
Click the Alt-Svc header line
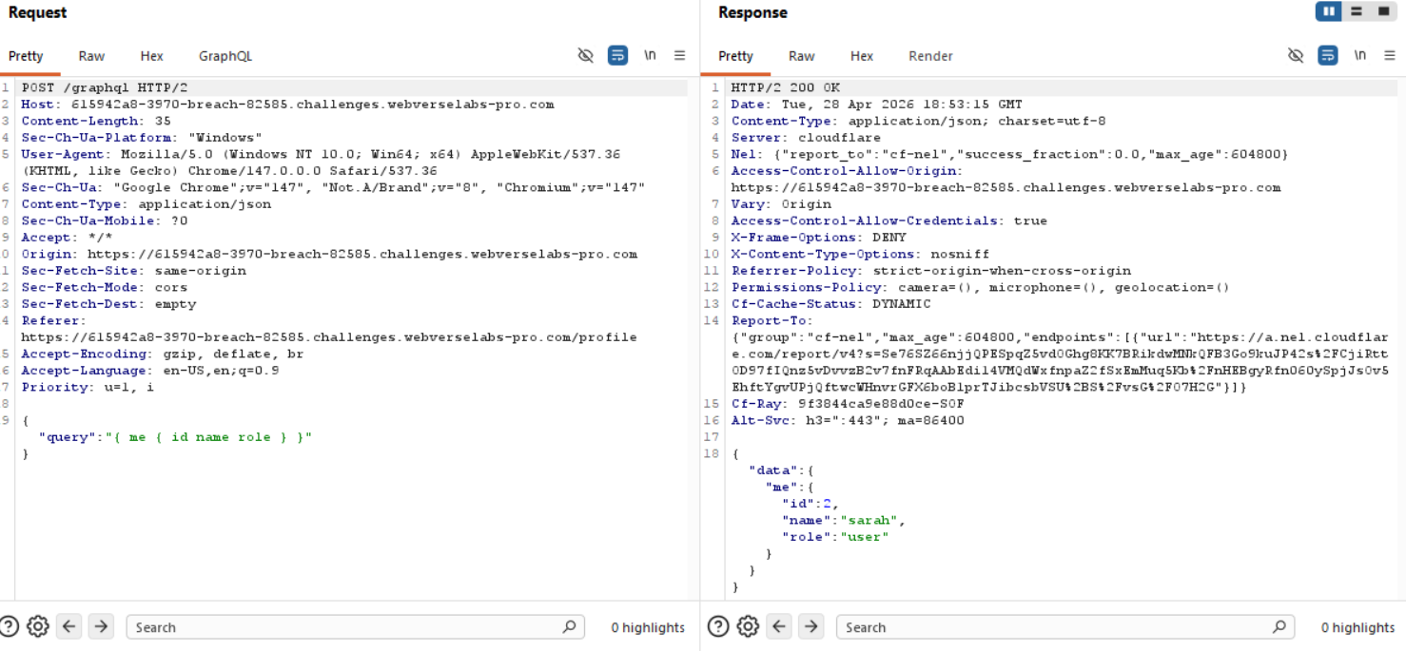pyautogui.click(x=848, y=420)
